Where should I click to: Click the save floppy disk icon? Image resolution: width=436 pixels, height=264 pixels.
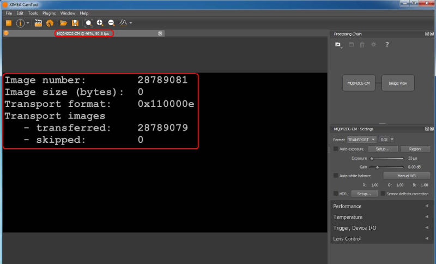75,23
